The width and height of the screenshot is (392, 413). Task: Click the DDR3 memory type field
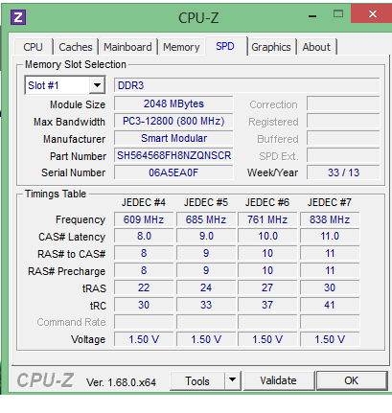click(x=247, y=85)
